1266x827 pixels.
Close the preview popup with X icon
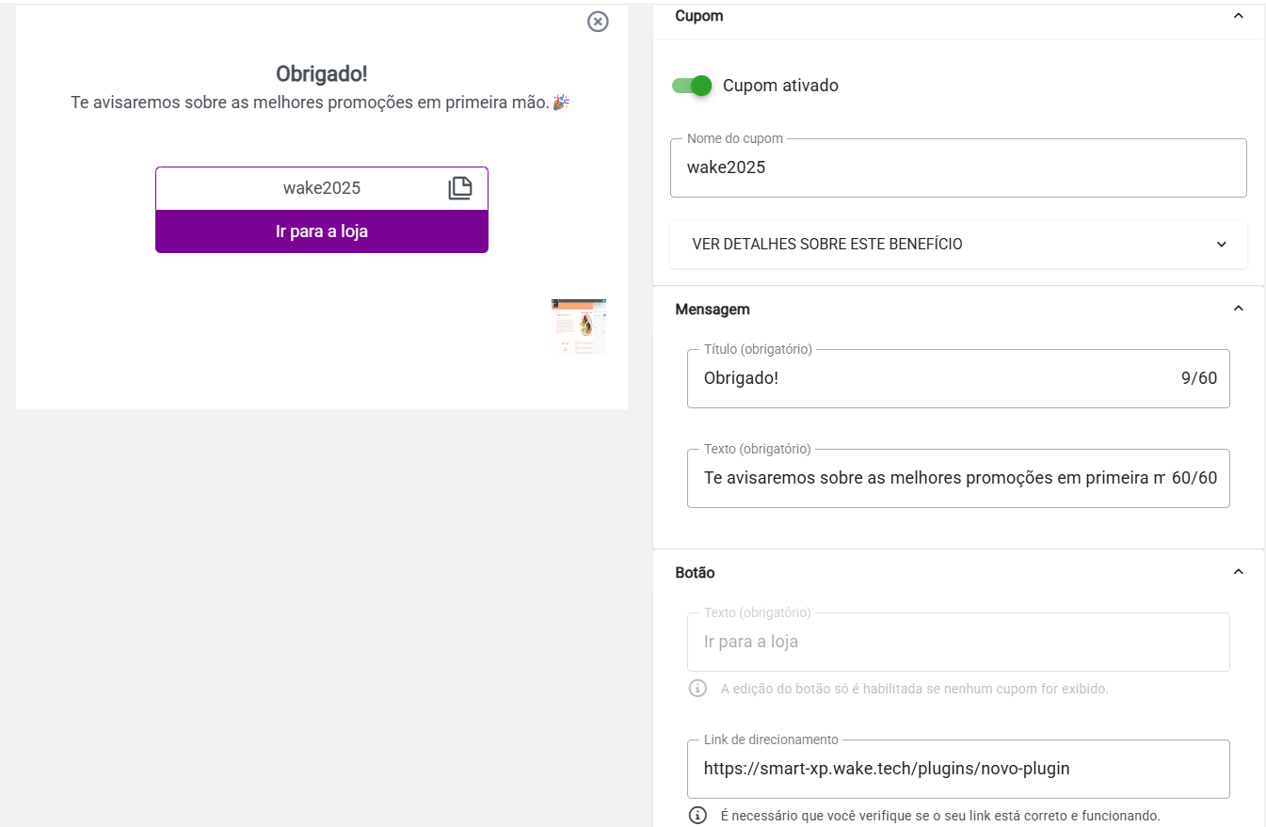(x=598, y=22)
